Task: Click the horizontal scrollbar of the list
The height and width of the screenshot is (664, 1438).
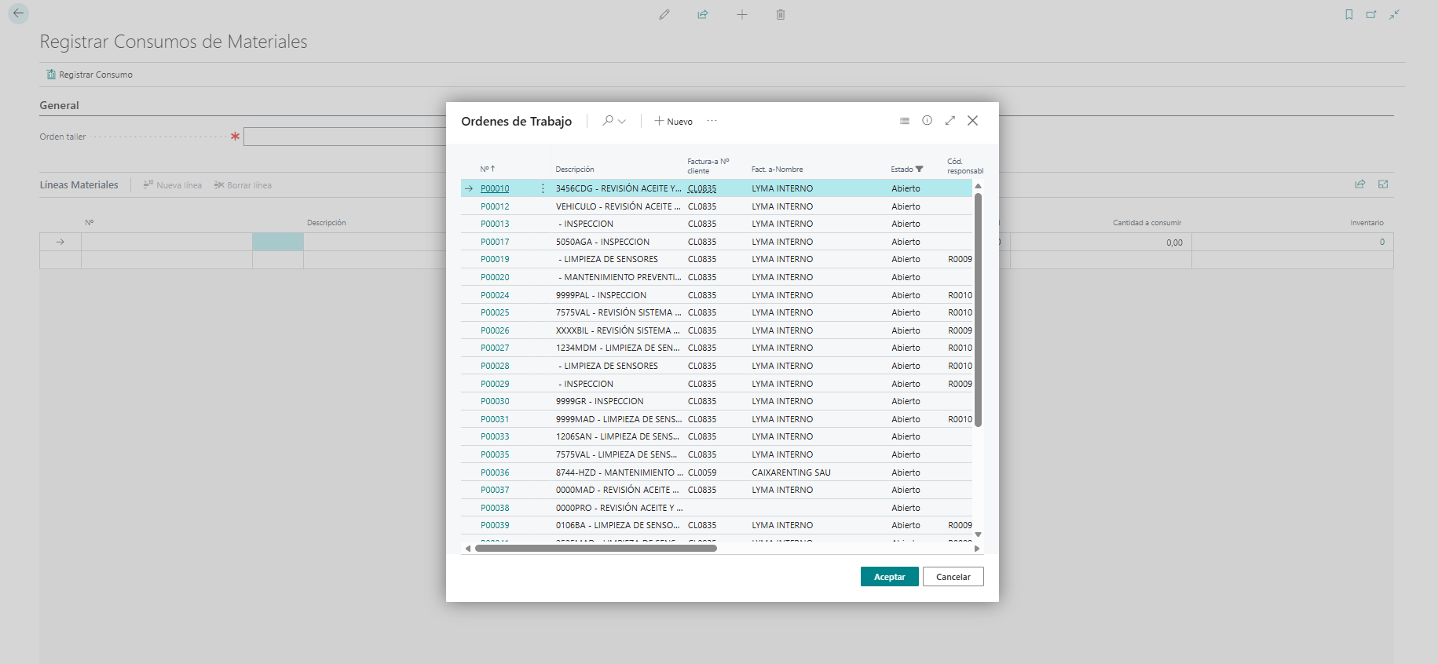Action: [x=596, y=549]
